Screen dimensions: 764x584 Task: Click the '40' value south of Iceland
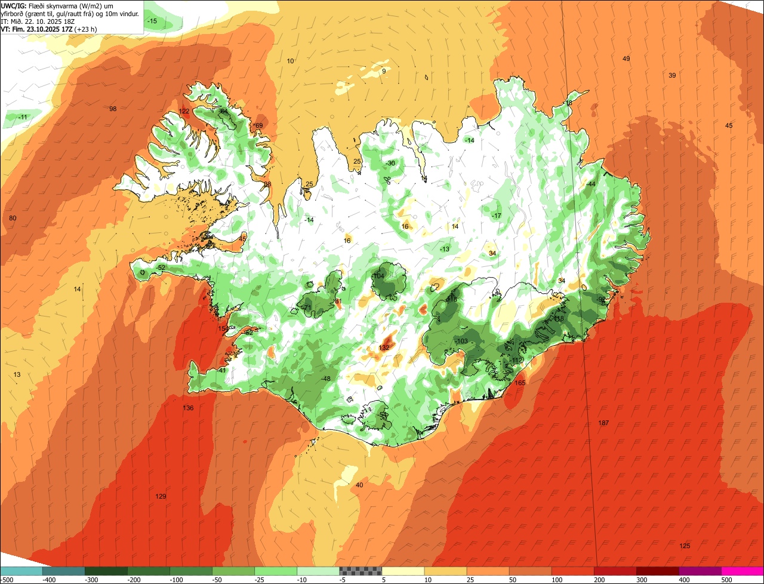pos(359,485)
